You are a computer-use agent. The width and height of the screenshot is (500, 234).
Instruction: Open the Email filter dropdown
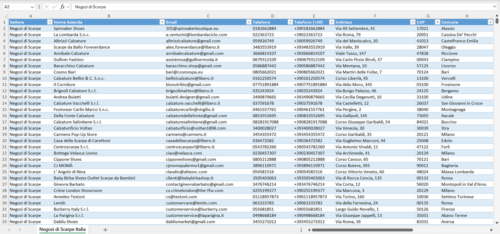click(x=249, y=22)
